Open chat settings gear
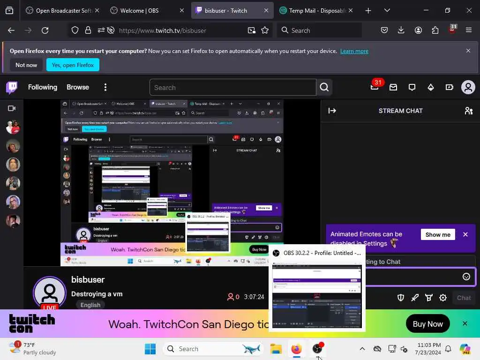The width and height of the screenshot is (480, 360). (443, 298)
